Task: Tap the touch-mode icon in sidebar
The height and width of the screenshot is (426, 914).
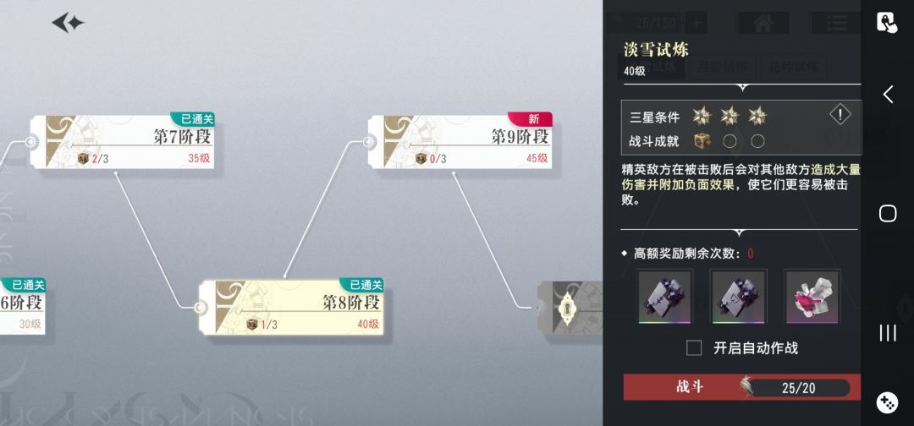Action: pyautogui.click(x=887, y=23)
